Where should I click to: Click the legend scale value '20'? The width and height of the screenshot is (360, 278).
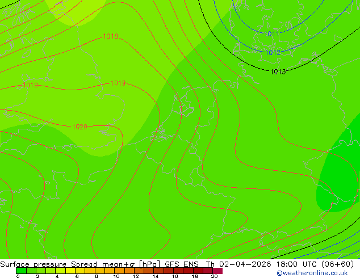point(215,276)
